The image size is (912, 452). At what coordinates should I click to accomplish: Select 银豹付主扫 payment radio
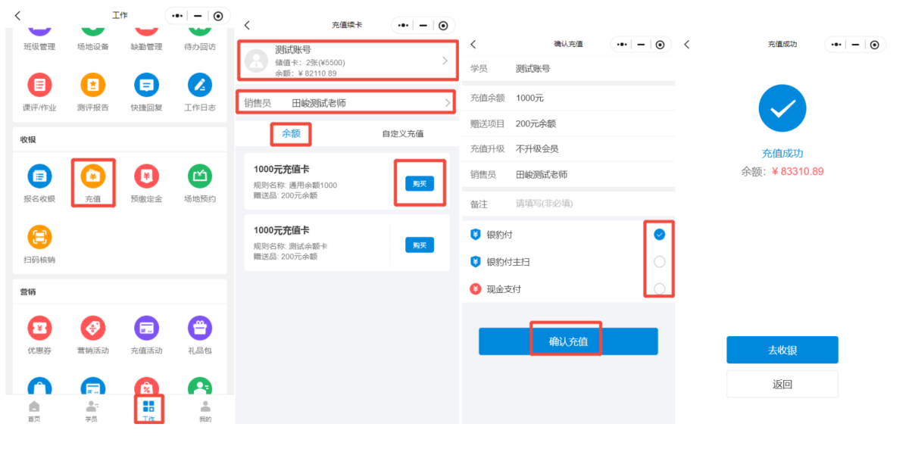pos(659,262)
